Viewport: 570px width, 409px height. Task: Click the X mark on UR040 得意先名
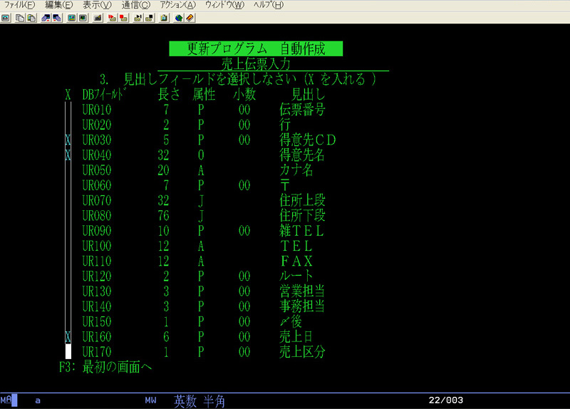[68, 155]
